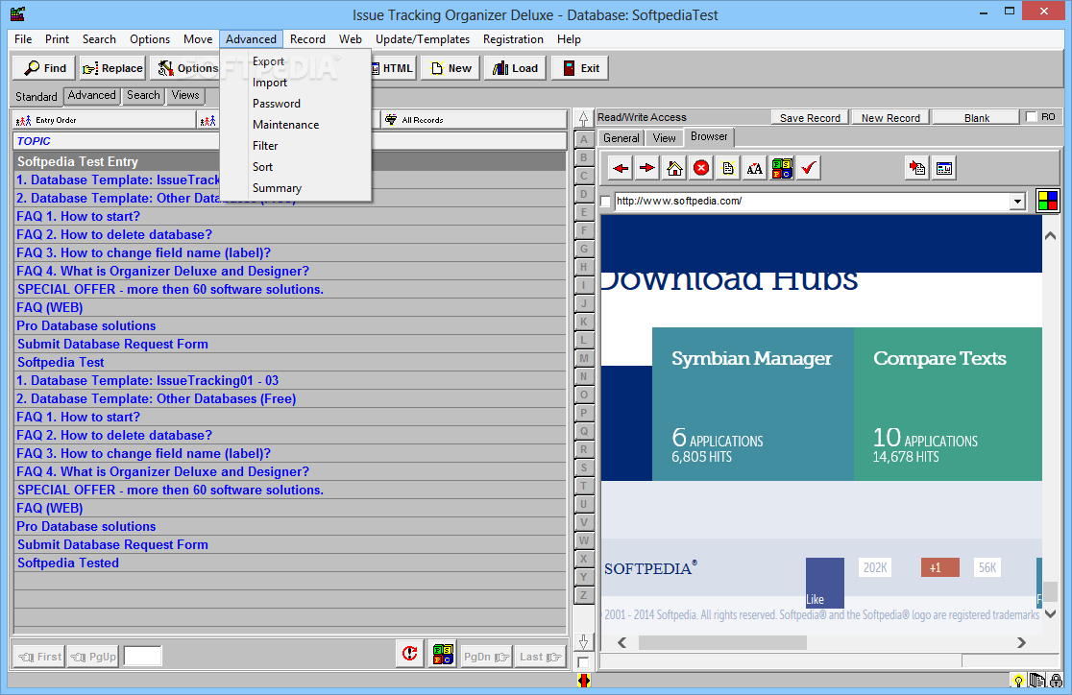Open the URL address dropdown arrow
1072x695 pixels.
tap(1018, 201)
